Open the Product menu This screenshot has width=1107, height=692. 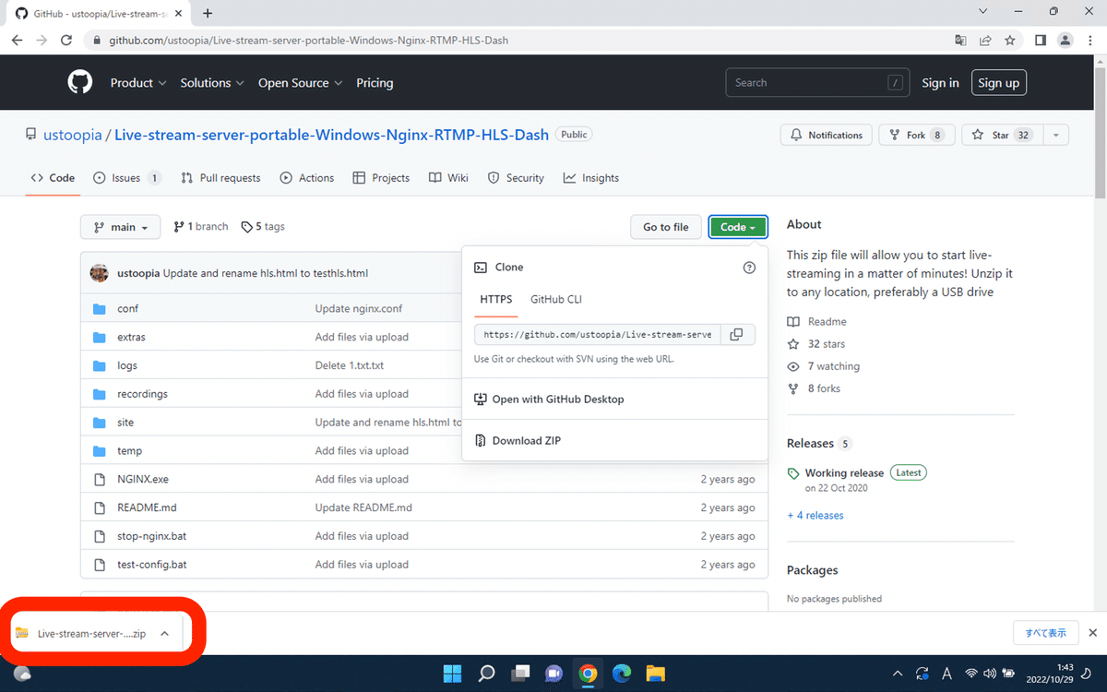pos(138,83)
